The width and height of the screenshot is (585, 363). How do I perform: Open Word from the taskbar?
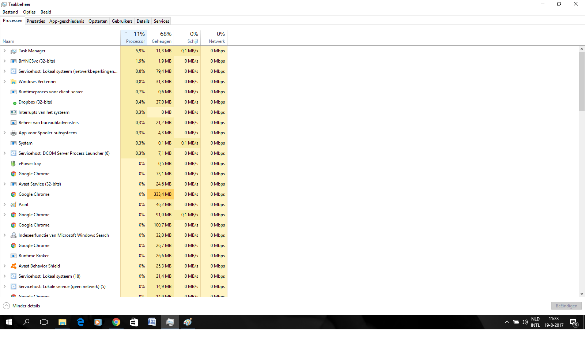(x=152, y=322)
